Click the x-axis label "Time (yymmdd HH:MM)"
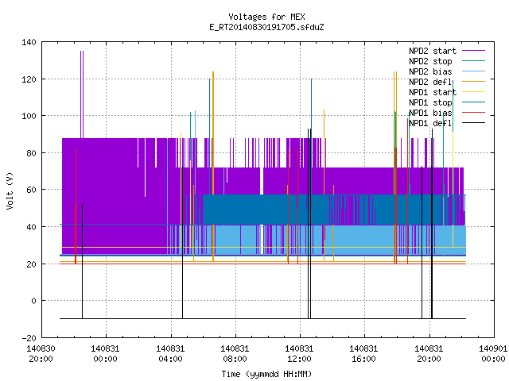Screen dimensions: 509x381 click(266, 374)
